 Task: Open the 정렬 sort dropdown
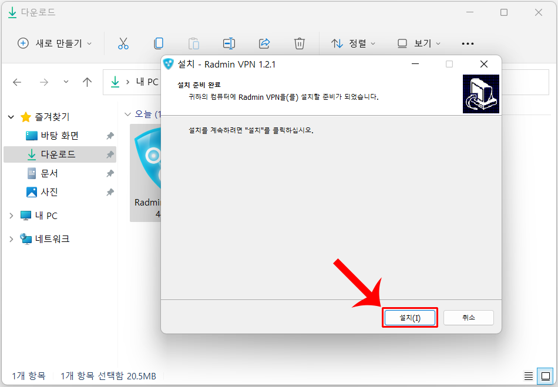point(353,43)
